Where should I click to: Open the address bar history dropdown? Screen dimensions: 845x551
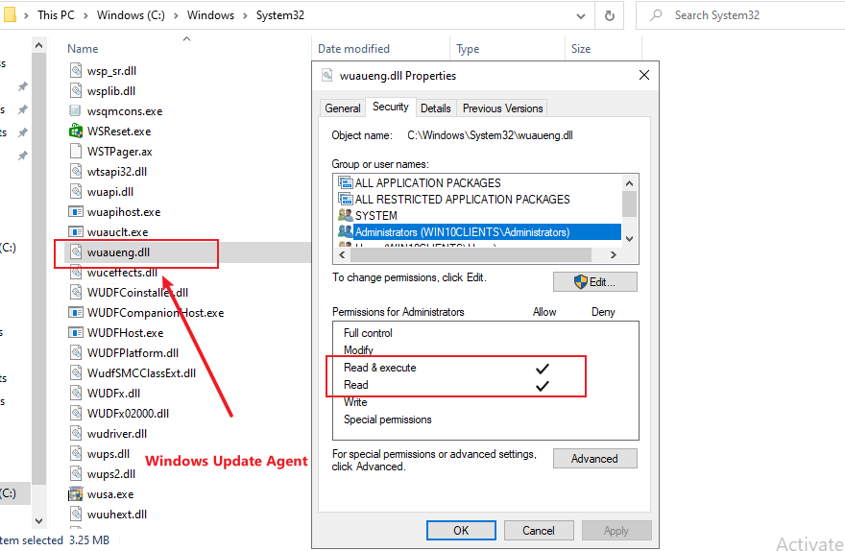coord(580,15)
